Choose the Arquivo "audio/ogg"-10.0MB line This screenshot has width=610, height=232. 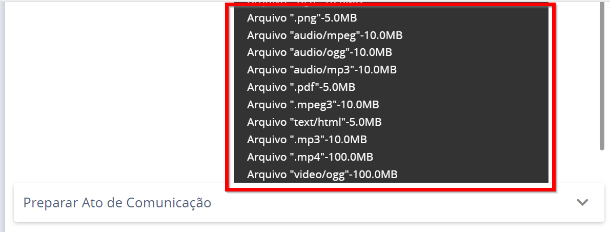[x=319, y=52]
